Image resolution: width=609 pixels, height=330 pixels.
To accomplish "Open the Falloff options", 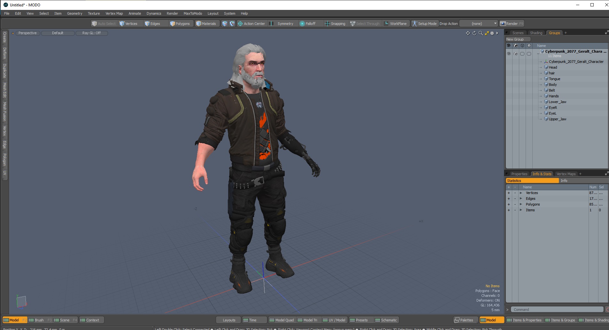I will [x=308, y=24].
